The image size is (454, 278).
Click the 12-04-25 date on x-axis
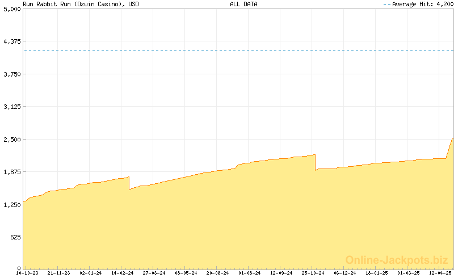[440, 273]
